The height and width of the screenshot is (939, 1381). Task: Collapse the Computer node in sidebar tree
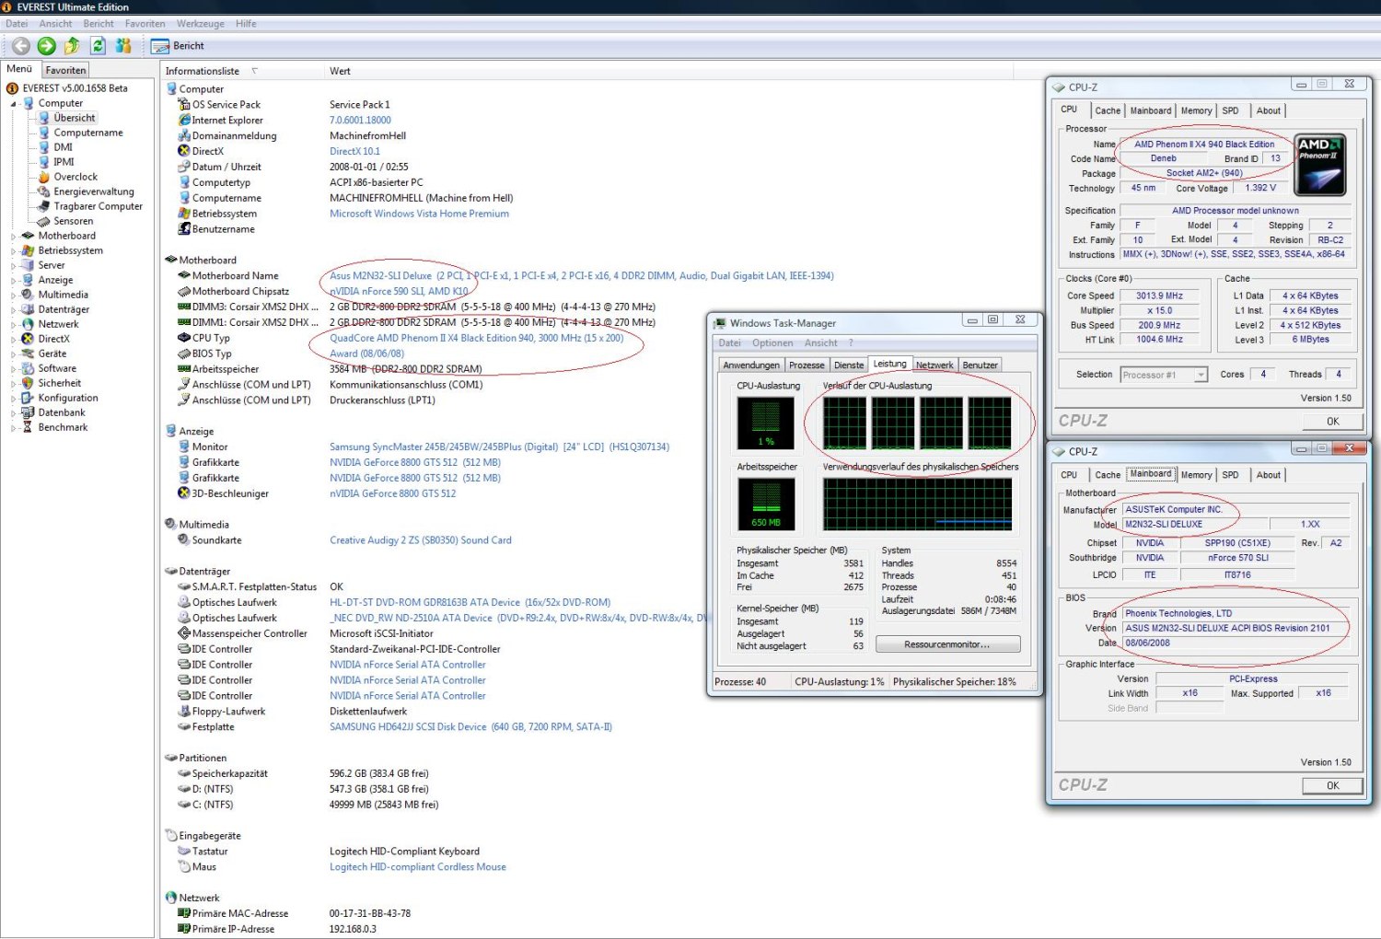click(14, 104)
